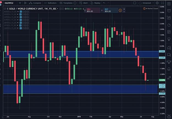The height and width of the screenshot is (119, 172).
Task: Enter fullscreen mode
Action: point(163,3)
